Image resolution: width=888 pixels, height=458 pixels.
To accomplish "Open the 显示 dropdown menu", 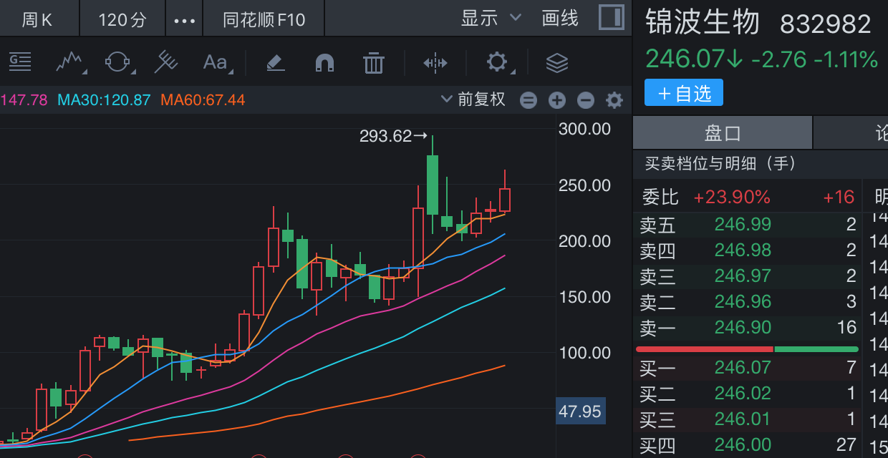I will tap(491, 18).
